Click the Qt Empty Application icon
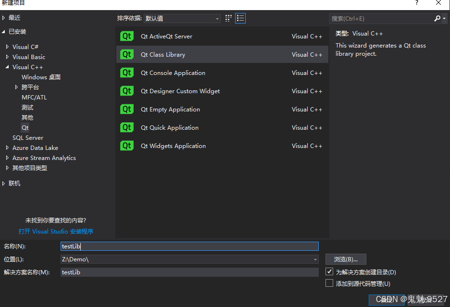450x307 pixels. point(127,109)
